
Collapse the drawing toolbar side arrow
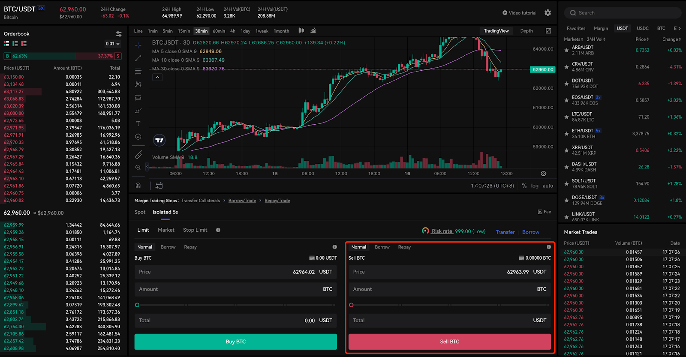tap(147, 166)
